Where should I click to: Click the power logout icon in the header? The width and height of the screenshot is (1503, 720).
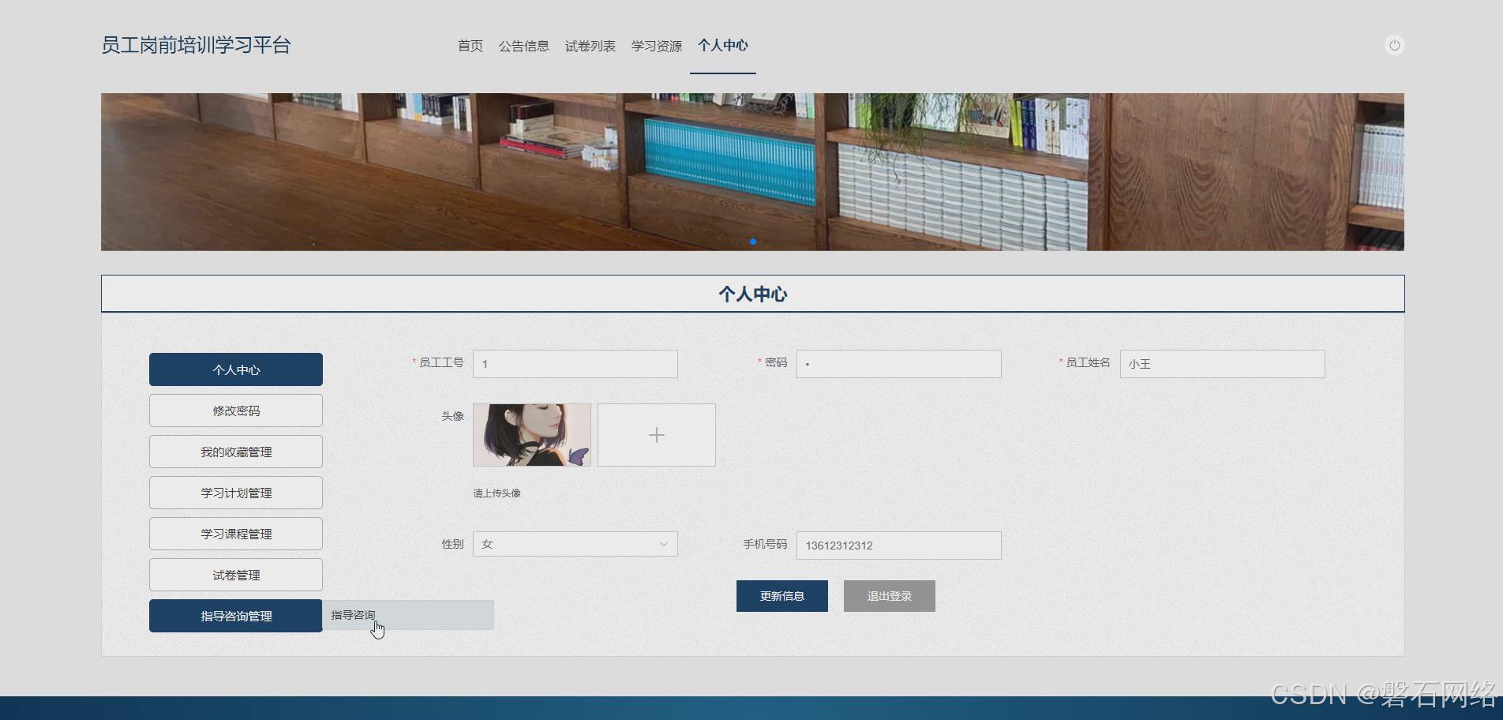pyautogui.click(x=1395, y=45)
